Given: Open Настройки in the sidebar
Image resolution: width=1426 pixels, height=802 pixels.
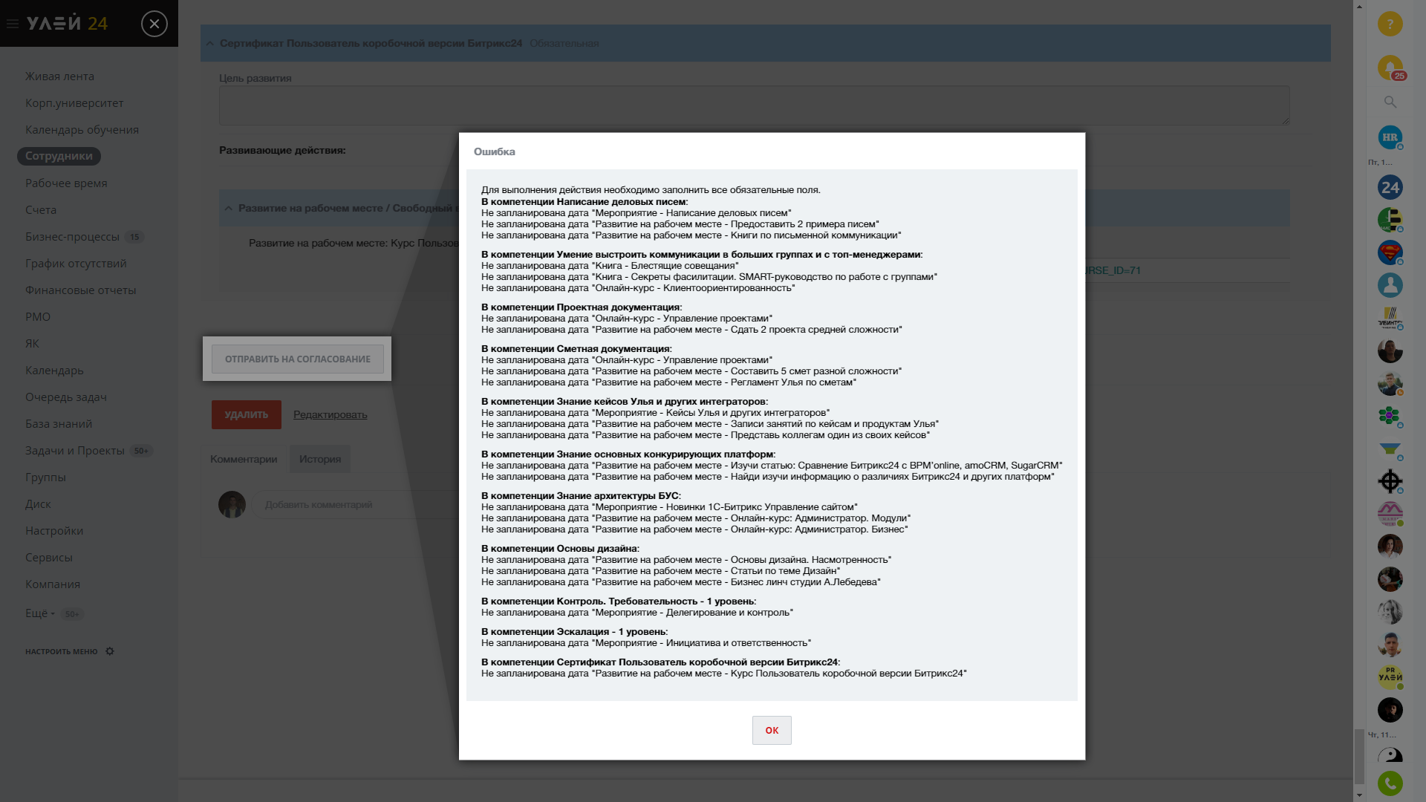Looking at the screenshot, I should [54, 531].
